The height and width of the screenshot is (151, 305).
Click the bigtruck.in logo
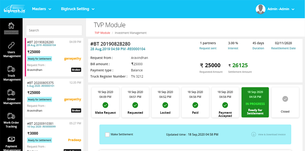click(x=15, y=9)
